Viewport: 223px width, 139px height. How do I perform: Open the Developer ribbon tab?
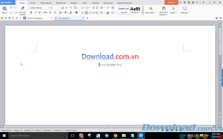tap(108, 3)
